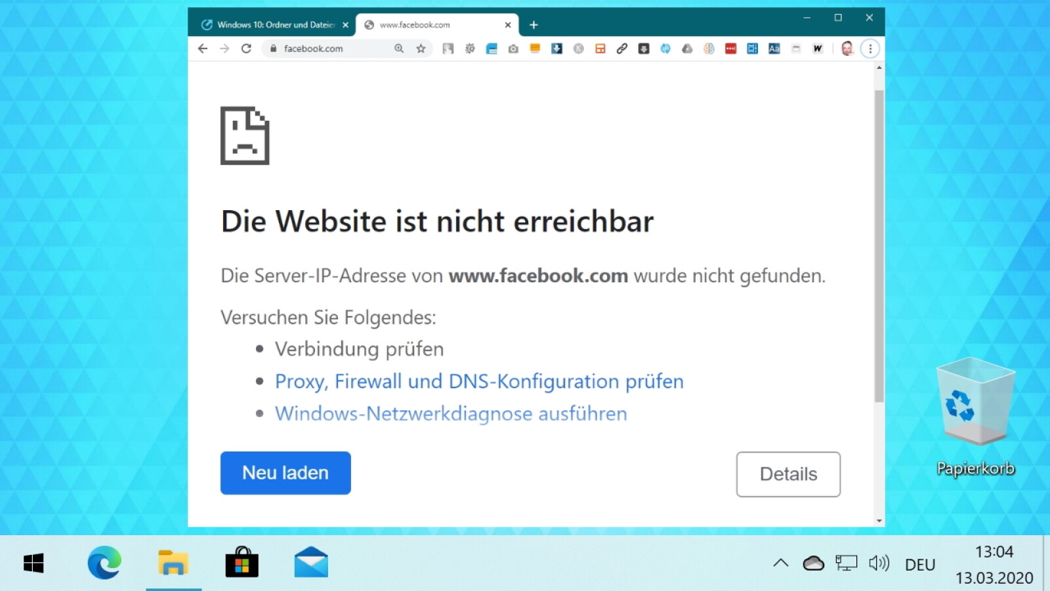1050x591 pixels.
Task: Open Microsoft Store from taskbar
Action: tap(242, 563)
